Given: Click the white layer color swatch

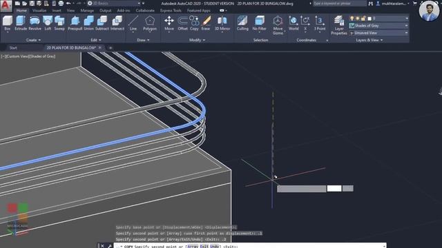Looking at the screenshot, I should click(369, 19).
